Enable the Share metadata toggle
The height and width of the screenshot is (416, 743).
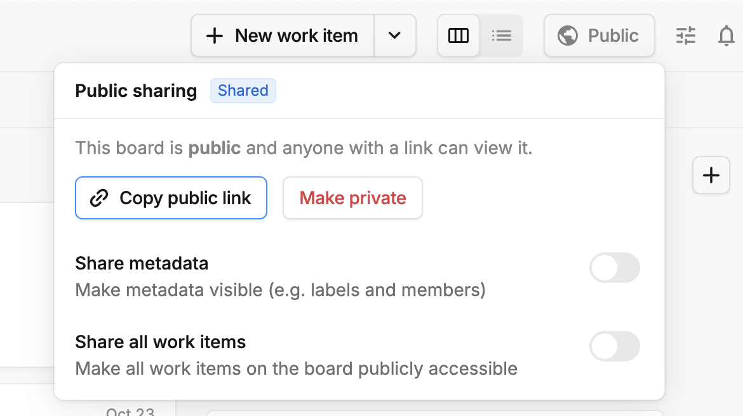pos(614,268)
